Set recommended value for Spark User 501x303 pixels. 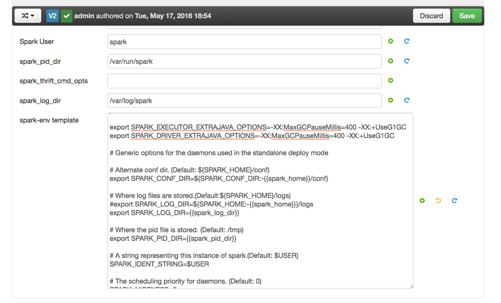tap(407, 42)
